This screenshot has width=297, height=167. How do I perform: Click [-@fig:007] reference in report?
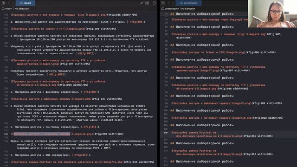click(85, 53)
